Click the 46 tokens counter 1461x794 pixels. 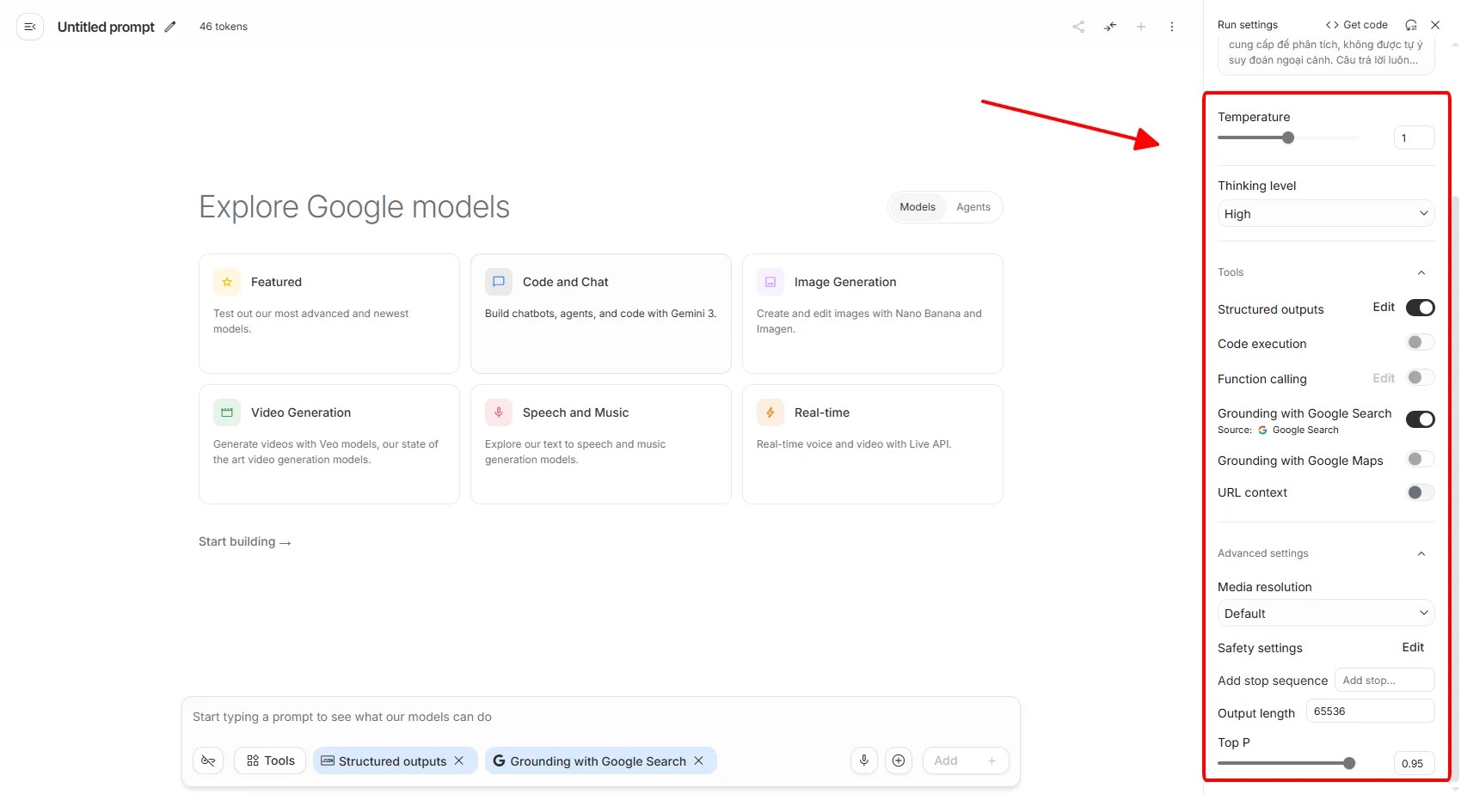(224, 27)
